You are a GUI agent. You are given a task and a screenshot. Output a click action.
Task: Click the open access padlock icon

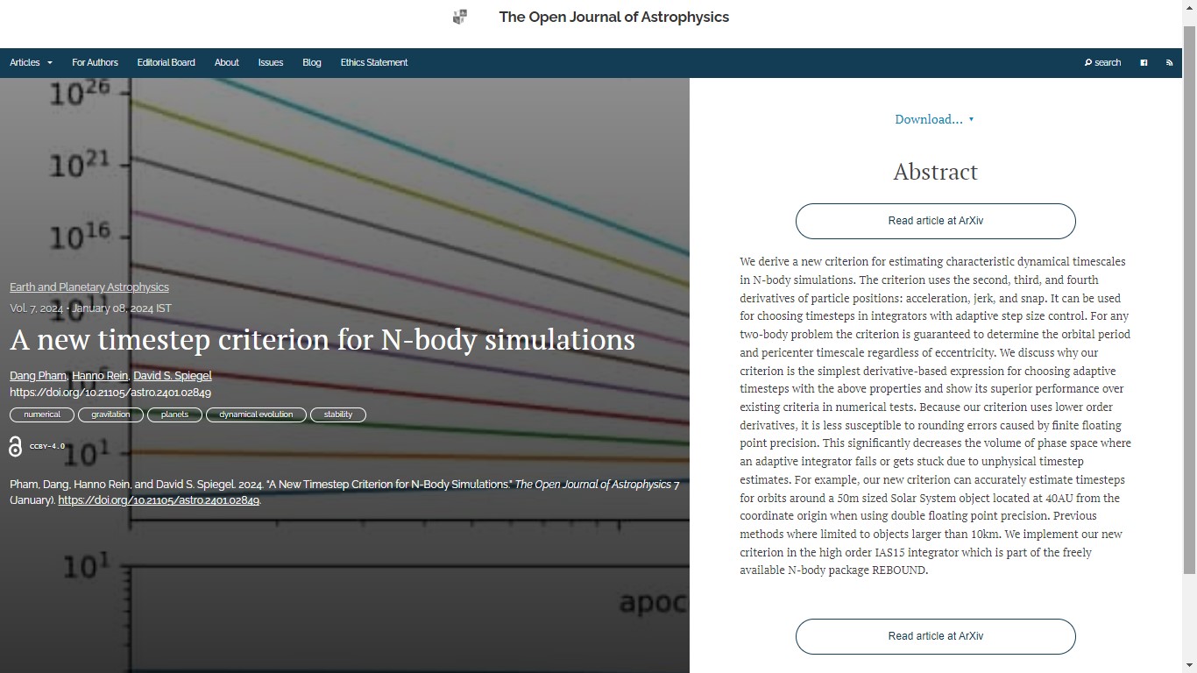(x=15, y=447)
